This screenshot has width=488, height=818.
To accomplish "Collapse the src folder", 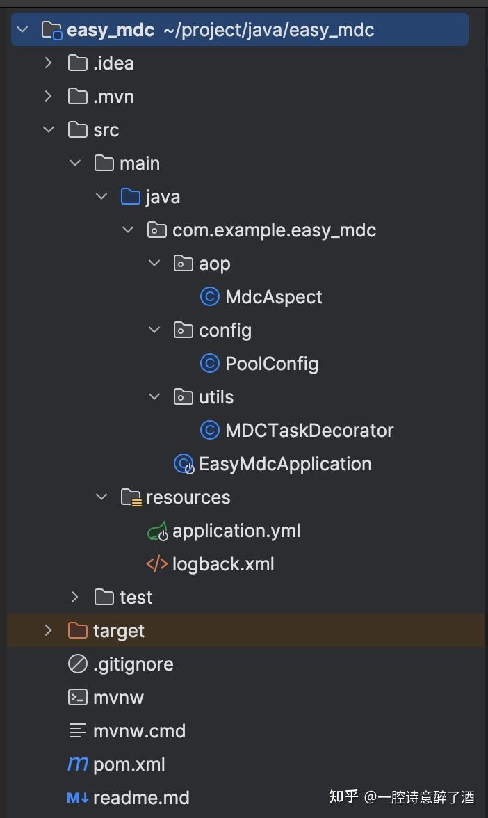I will [47, 129].
